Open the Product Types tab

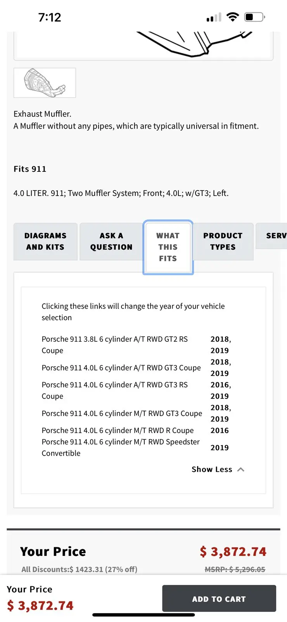tap(223, 241)
